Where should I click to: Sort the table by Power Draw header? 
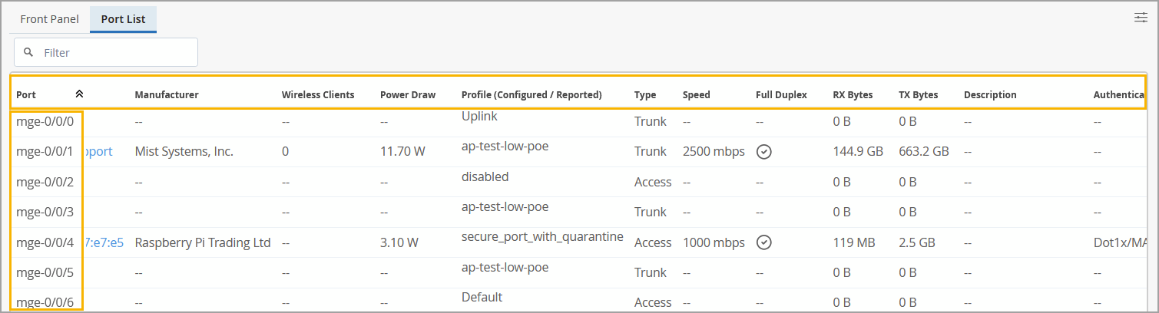tap(407, 95)
